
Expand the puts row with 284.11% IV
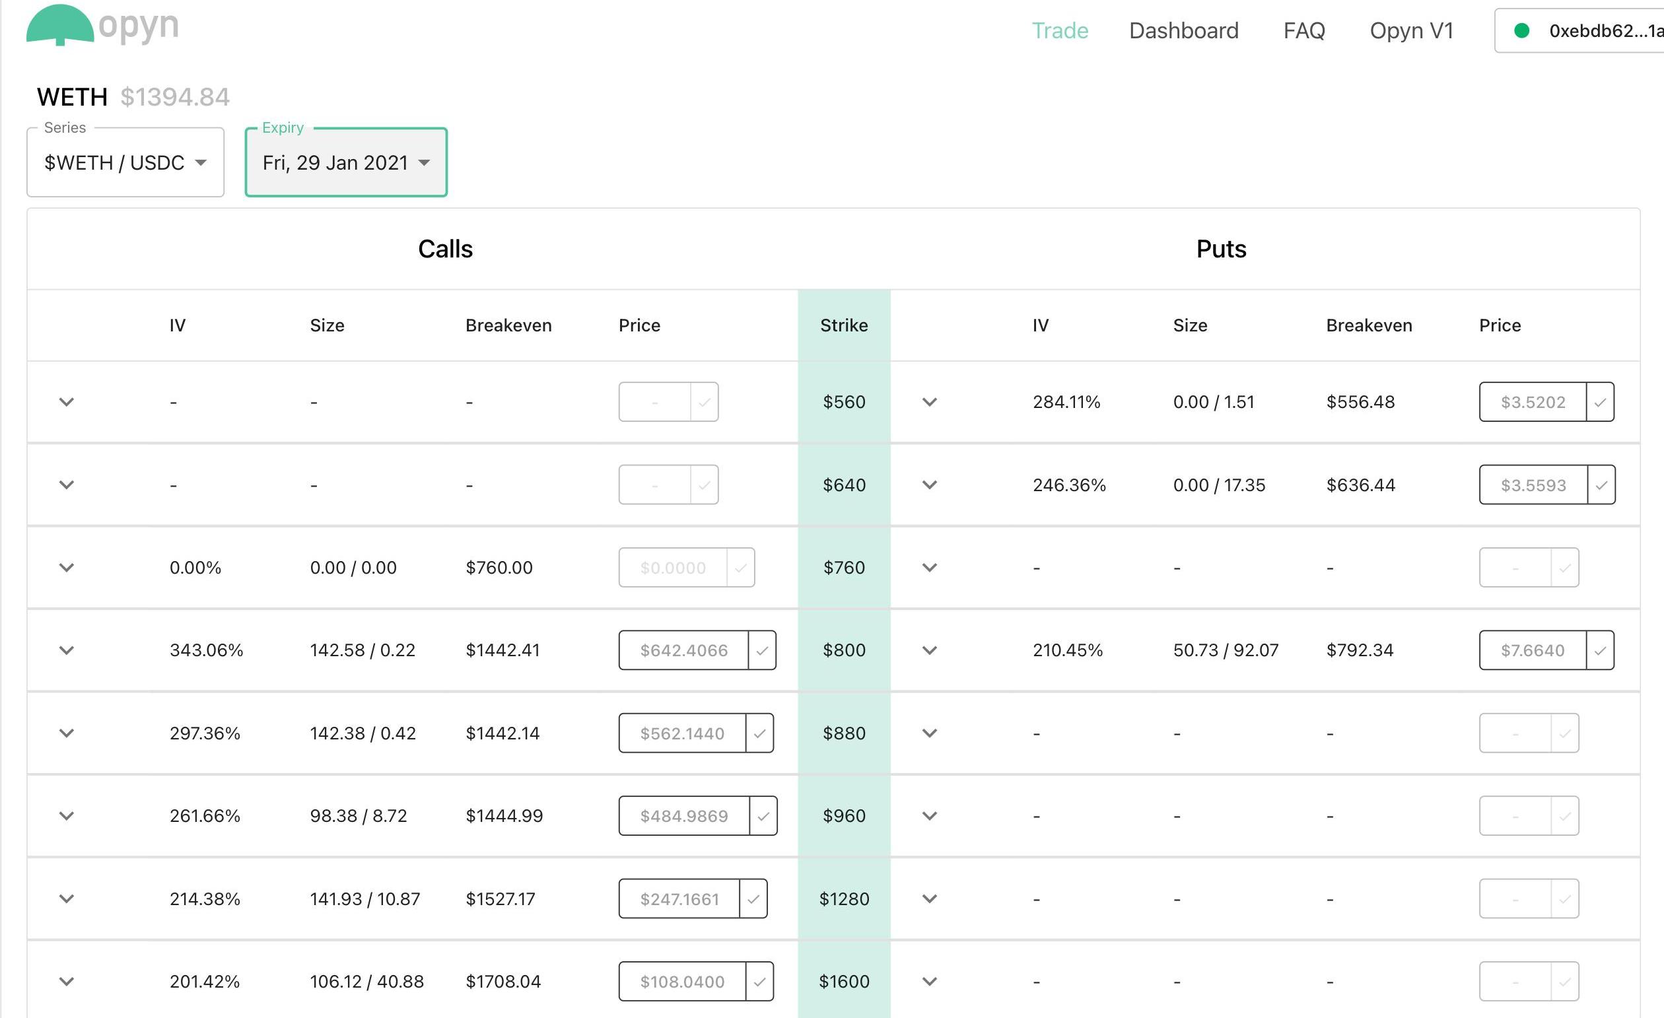tap(930, 402)
